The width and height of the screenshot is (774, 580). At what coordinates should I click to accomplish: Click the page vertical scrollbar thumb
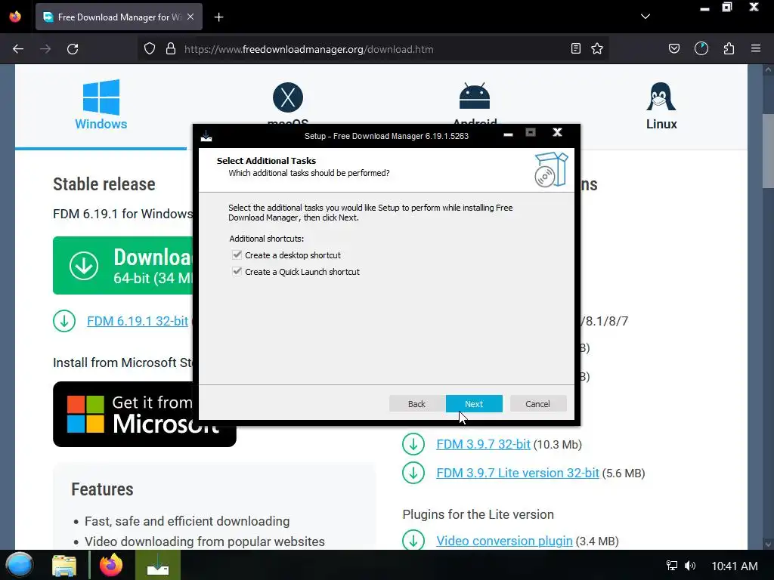(x=768, y=150)
